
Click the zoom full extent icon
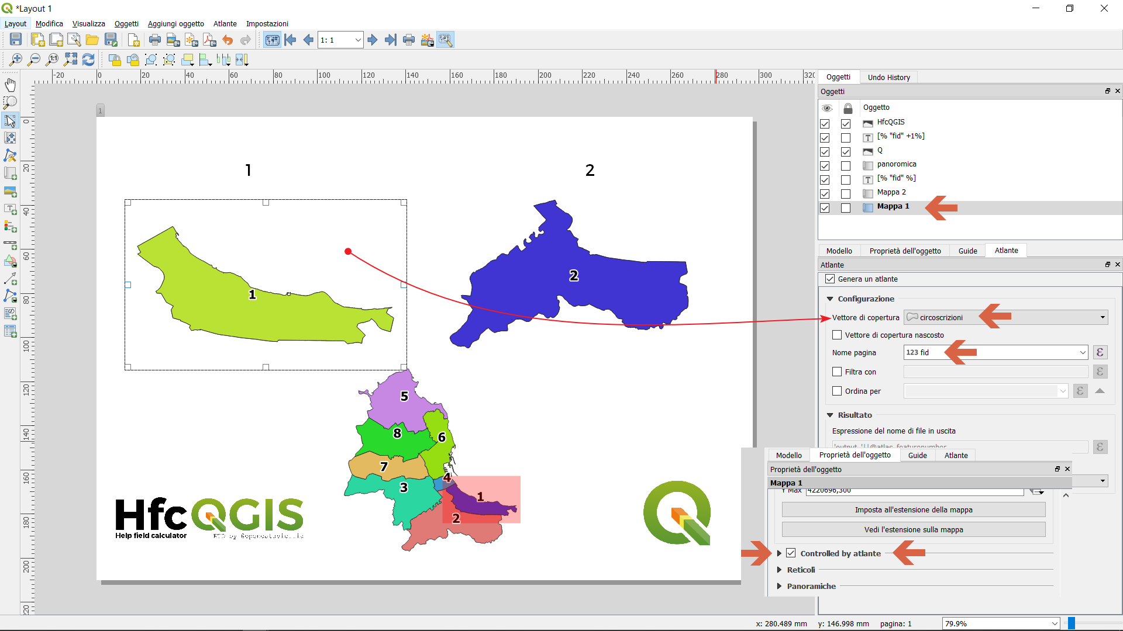coord(71,60)
